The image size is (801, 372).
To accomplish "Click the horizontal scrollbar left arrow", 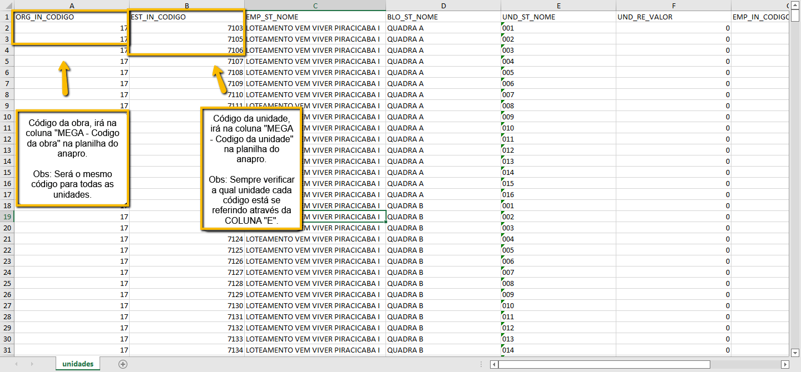I will point(494,364).
